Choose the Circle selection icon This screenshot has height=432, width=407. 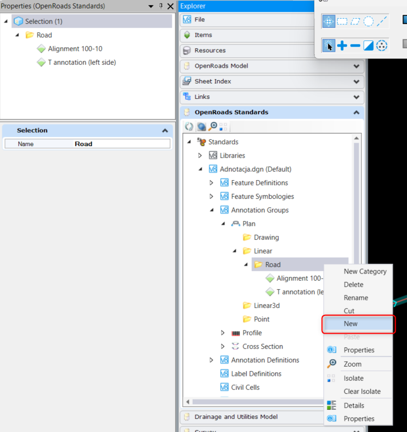coord(368,21)
